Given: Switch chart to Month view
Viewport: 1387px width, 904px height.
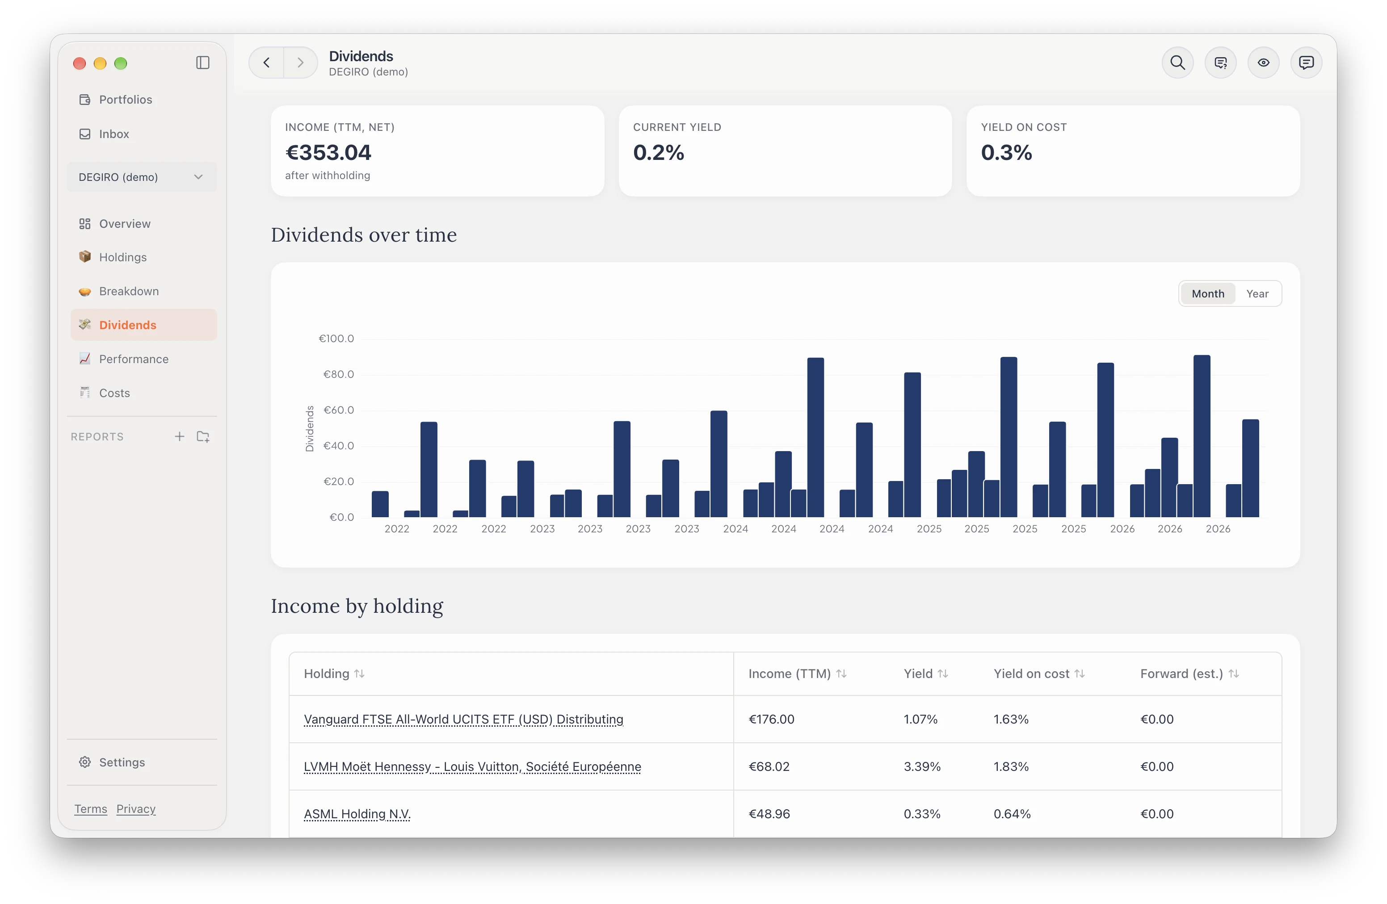Looking at the screenshot, I should pyautogui.click(x=1207, y=293).
